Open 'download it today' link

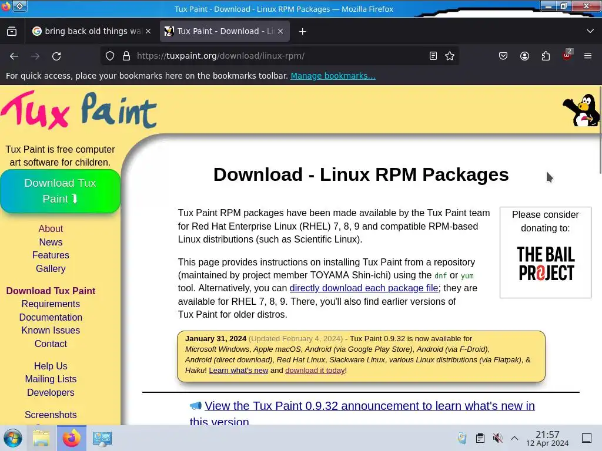tap(315, 371)
